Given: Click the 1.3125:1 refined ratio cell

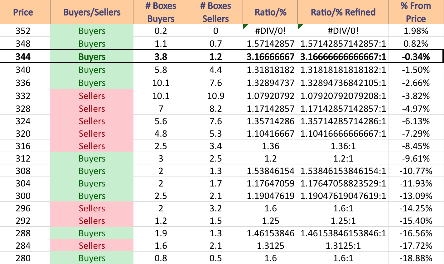Looking at the screenshot, I should (x=343, y=246).
